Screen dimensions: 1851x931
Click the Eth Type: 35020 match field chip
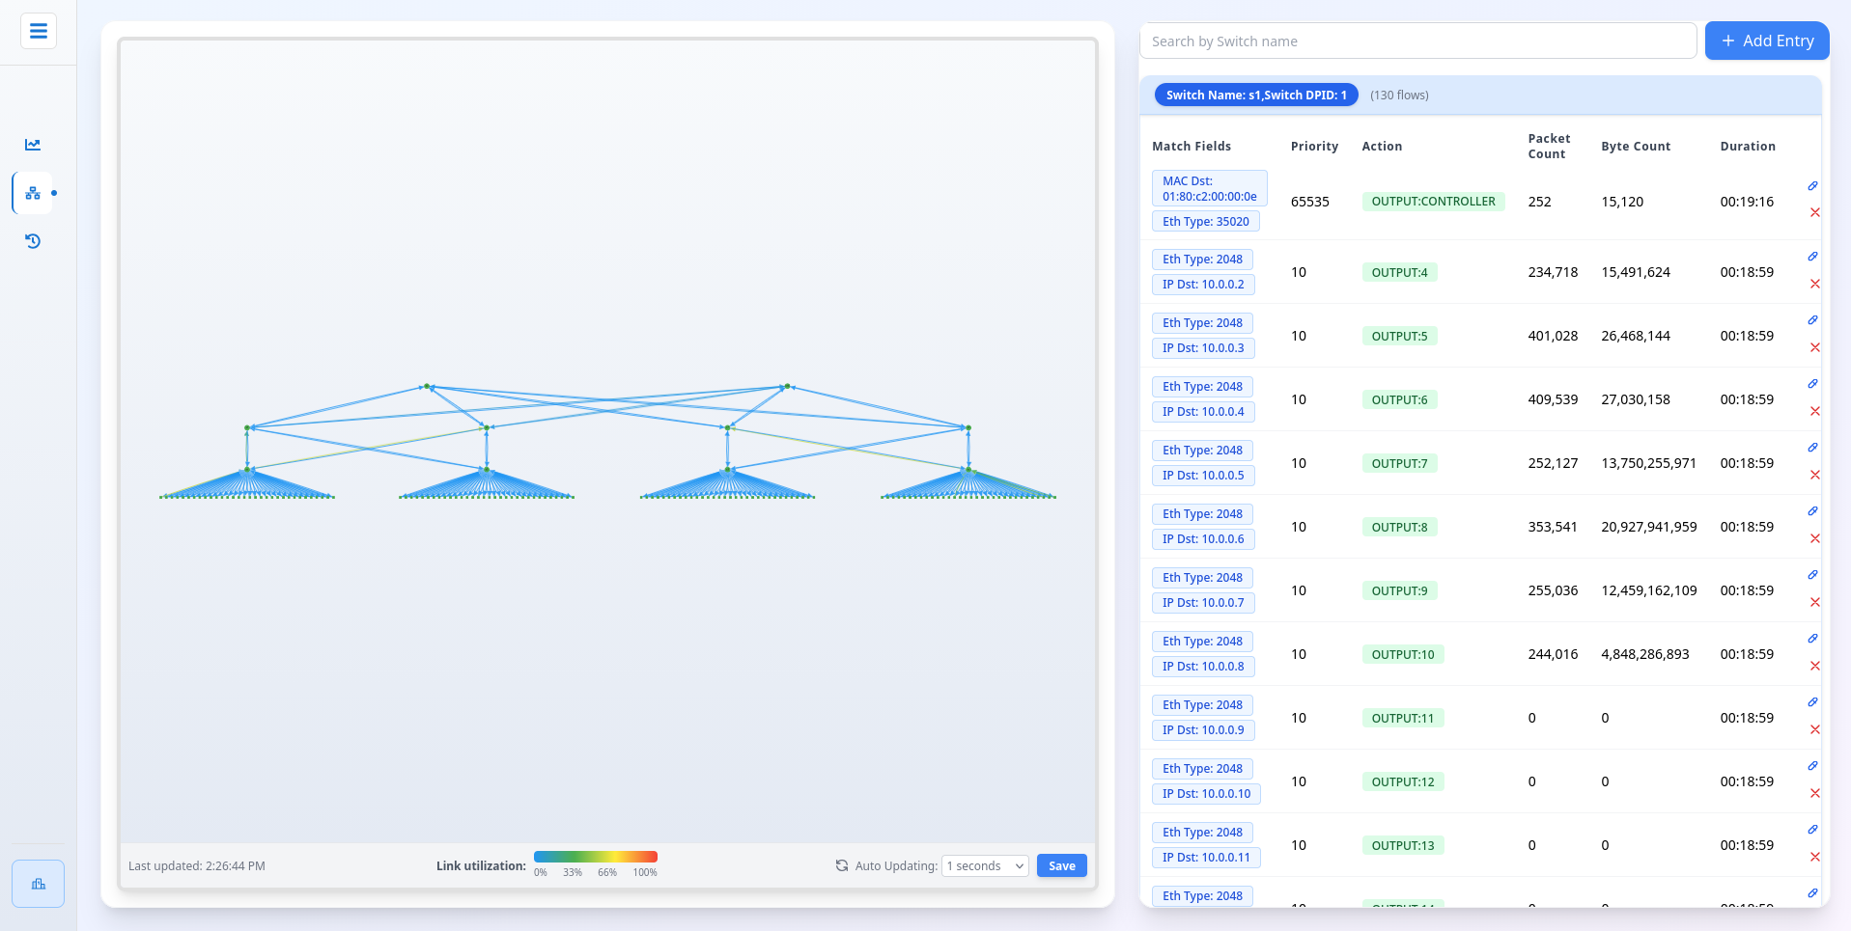click(1205, 221)
